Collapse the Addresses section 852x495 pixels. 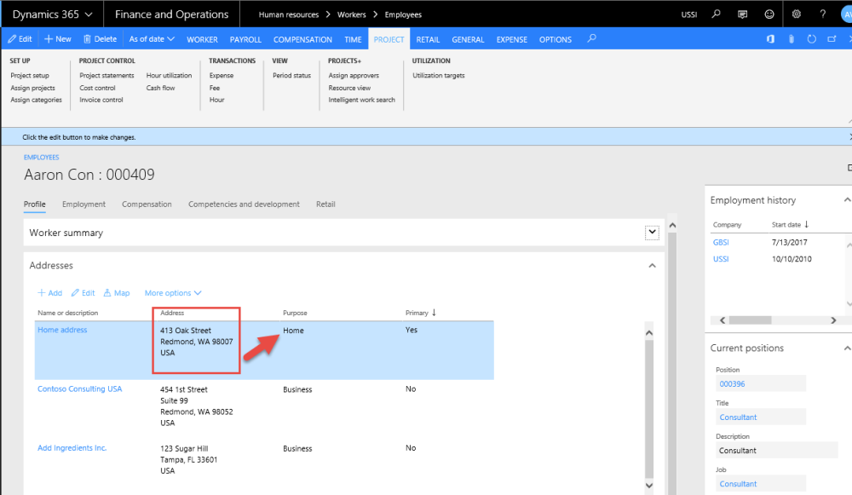[653, 266]
